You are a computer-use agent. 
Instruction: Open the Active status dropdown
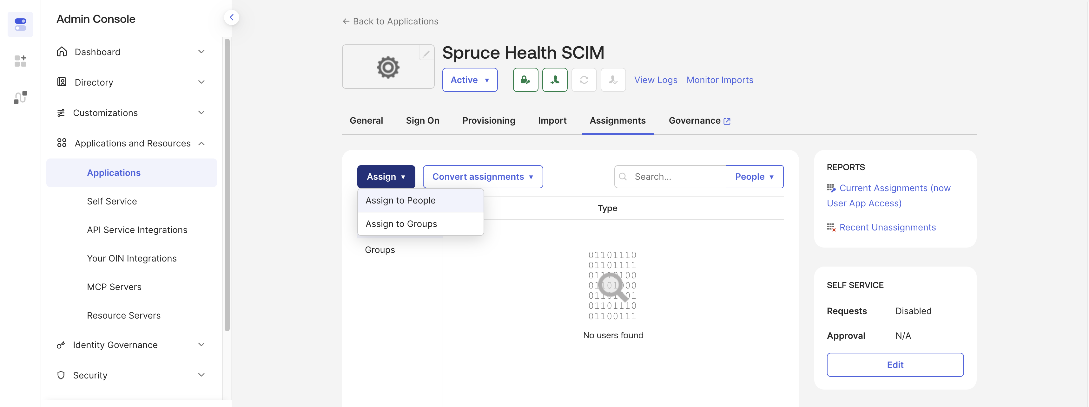pos(470,80)
